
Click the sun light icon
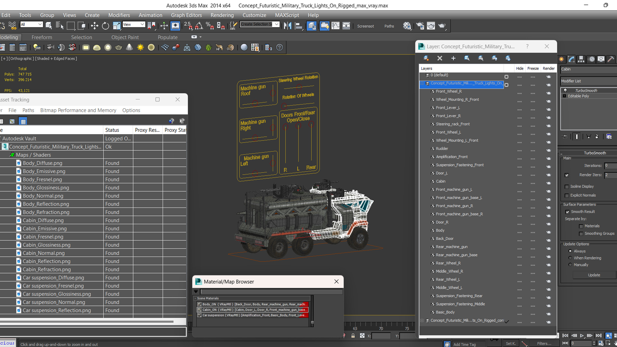point(140,48)
